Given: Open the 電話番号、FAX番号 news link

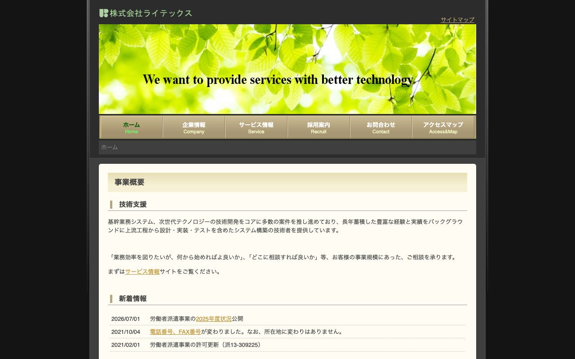Looking at the screenshot, I should point(175,332).
